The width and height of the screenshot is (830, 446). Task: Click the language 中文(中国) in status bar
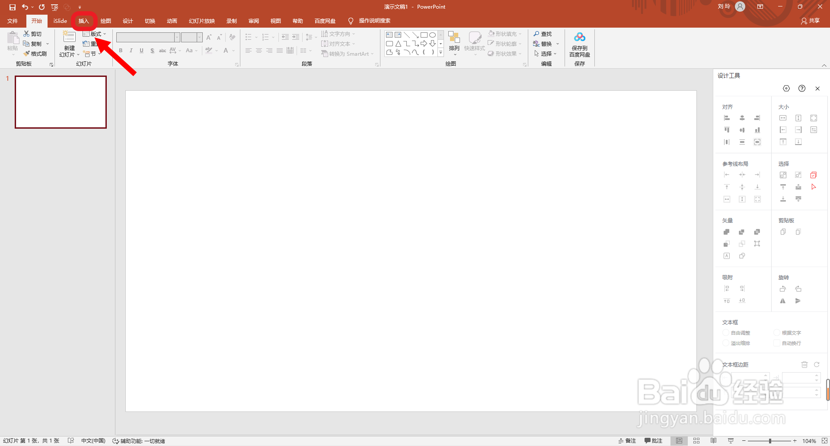point(93,441)
